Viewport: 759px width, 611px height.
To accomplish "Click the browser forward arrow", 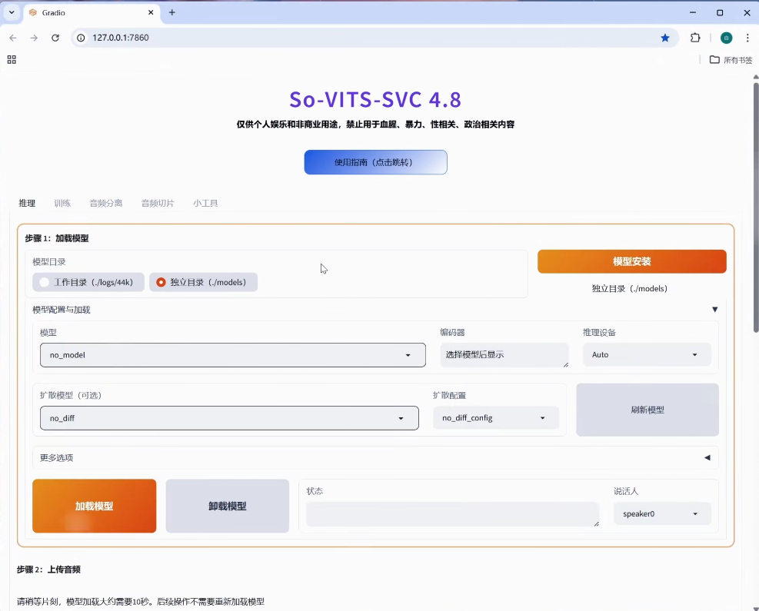I will 34,38.
